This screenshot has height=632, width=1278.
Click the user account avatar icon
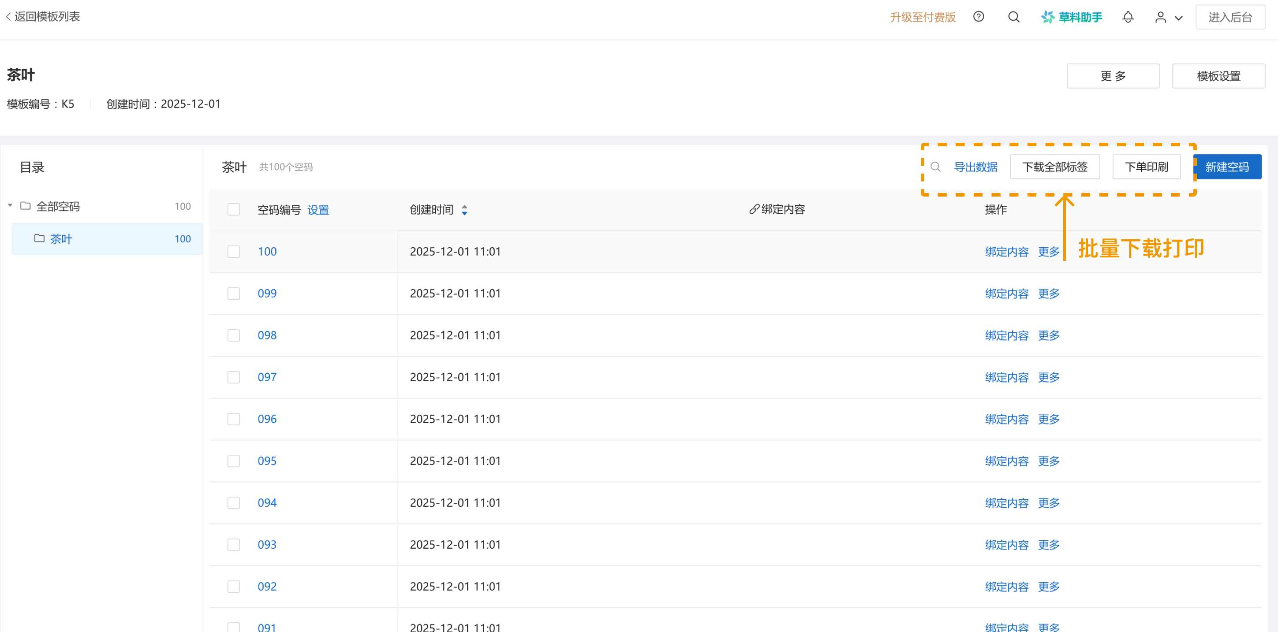pos(1160,17)
